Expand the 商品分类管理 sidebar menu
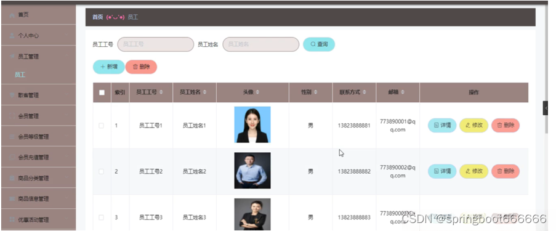The image size is (556, 231). click(x=38, y=178)
